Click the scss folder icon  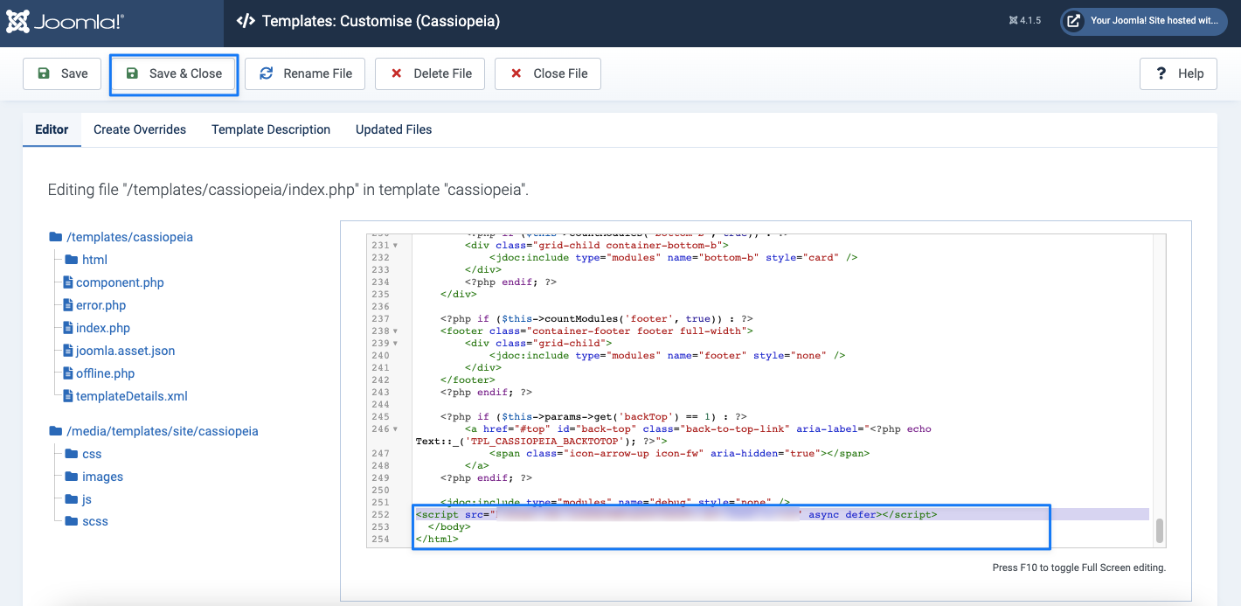[72, 521]
